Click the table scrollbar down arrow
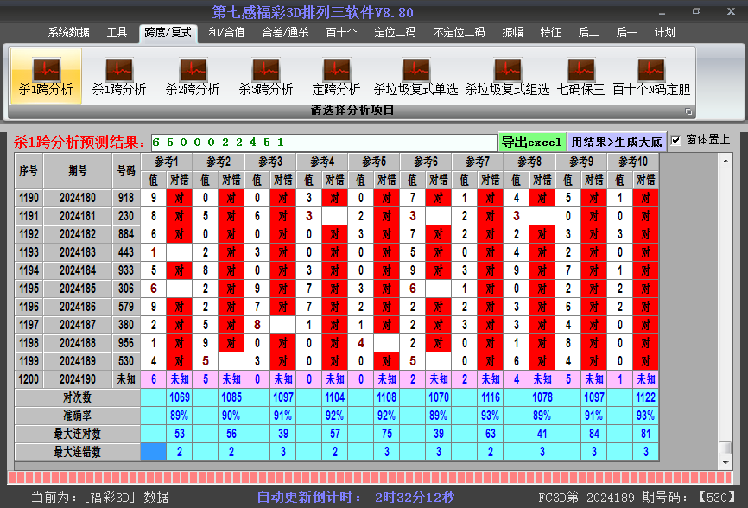The height and width of the screenshot is (508, 748). 725,463
